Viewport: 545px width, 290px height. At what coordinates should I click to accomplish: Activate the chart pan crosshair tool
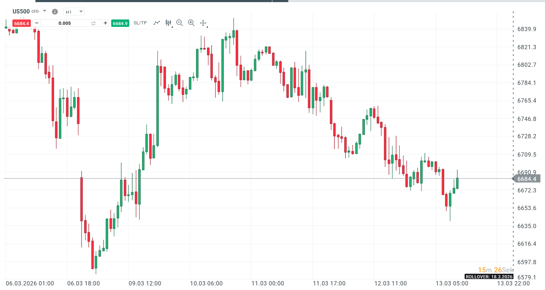click(x=203, y=23)
